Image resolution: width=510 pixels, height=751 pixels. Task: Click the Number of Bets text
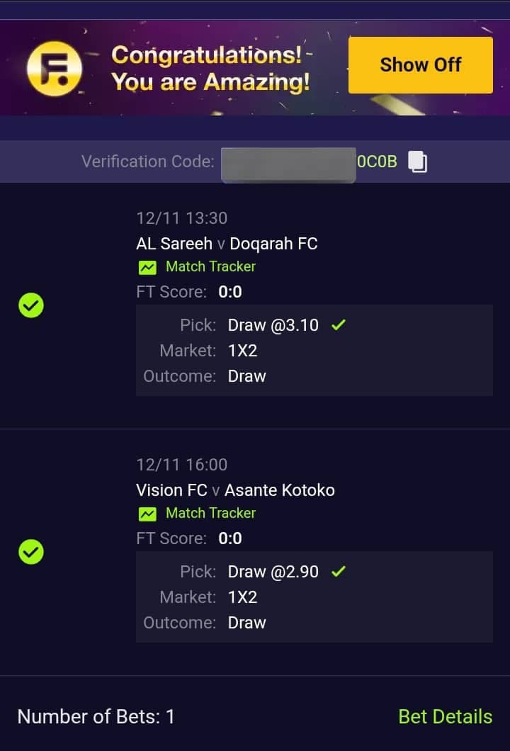pyautogui.click(x=96, y=716)
